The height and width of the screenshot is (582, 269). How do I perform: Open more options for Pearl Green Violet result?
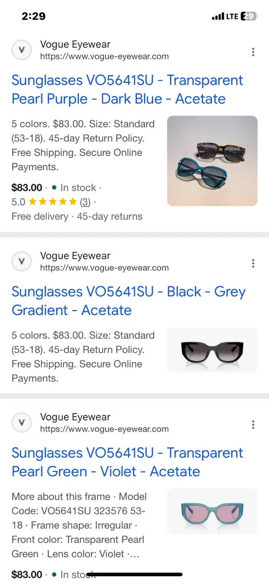pos(253,424)
